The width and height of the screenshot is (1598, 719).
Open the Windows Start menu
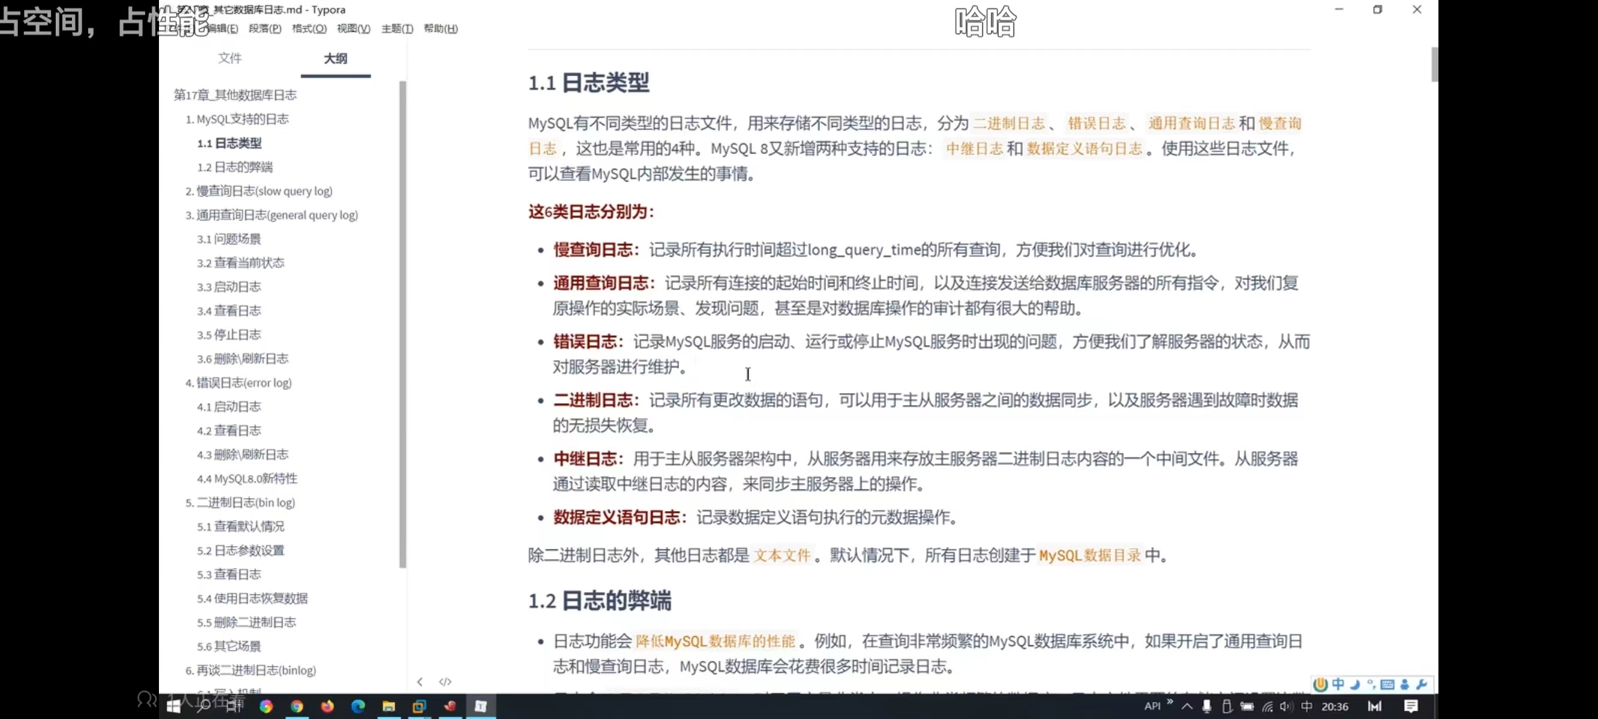[174, 706]
